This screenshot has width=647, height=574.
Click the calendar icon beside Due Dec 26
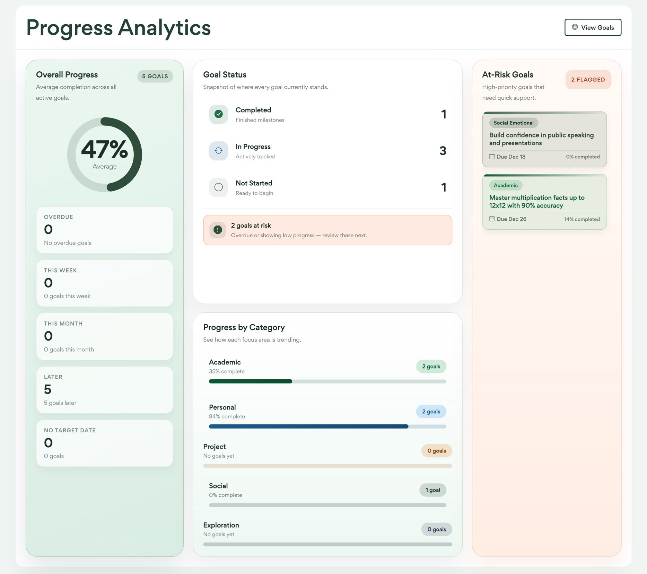pyautogui.click(x=492, y=219)
